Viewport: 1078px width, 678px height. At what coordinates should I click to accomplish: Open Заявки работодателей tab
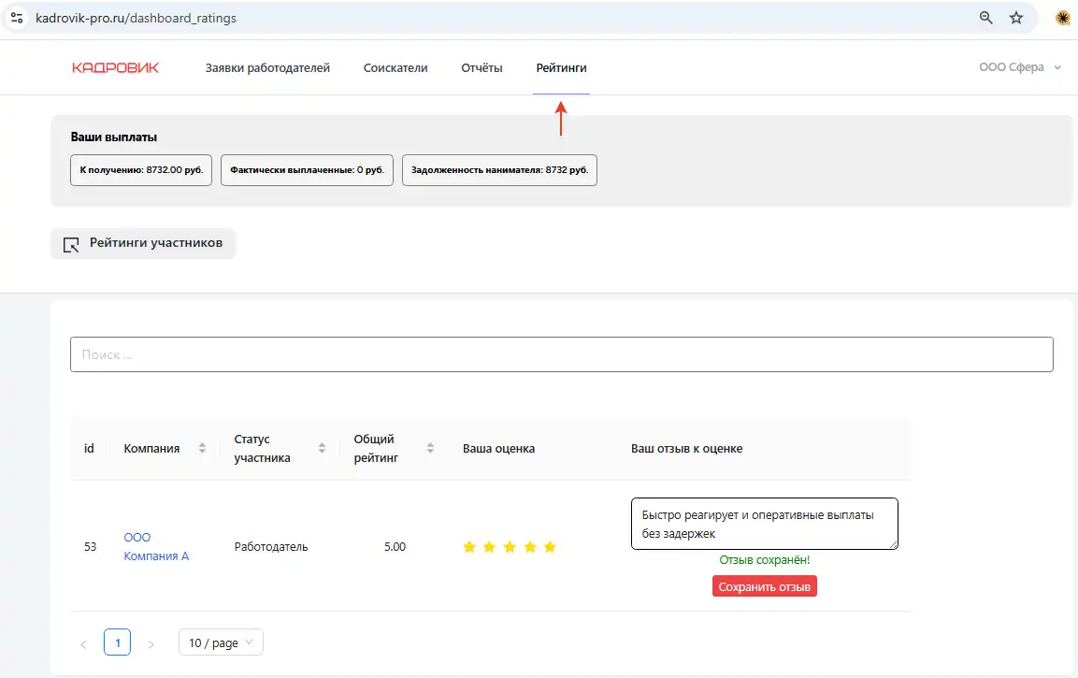[x=267, y=67]
